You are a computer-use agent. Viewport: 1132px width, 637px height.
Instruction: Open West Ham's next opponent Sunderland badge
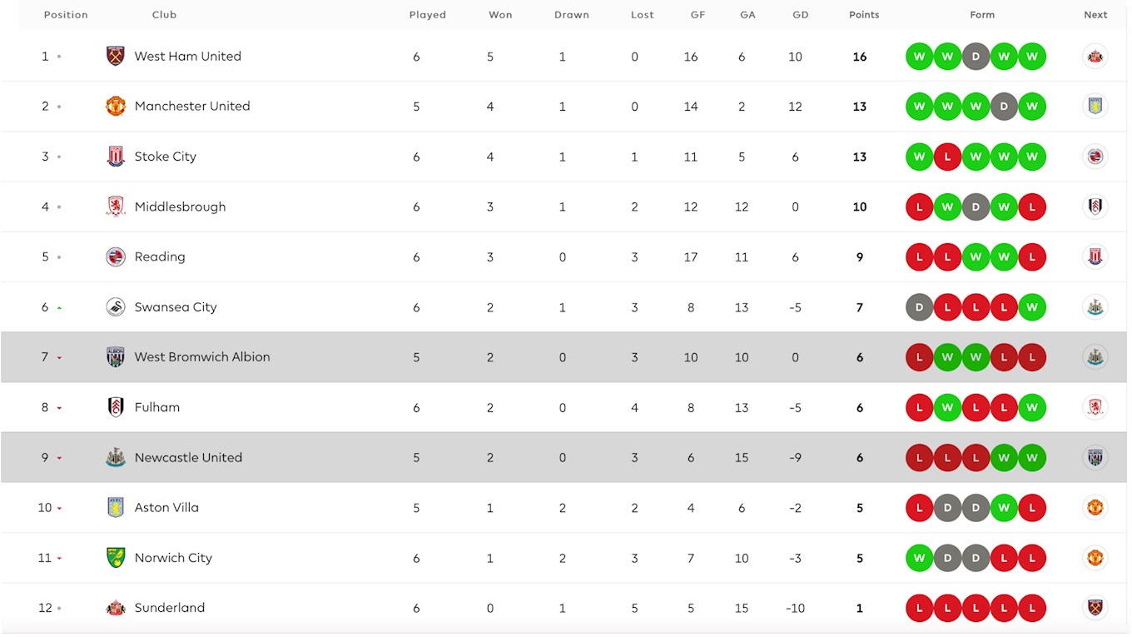1095,56
